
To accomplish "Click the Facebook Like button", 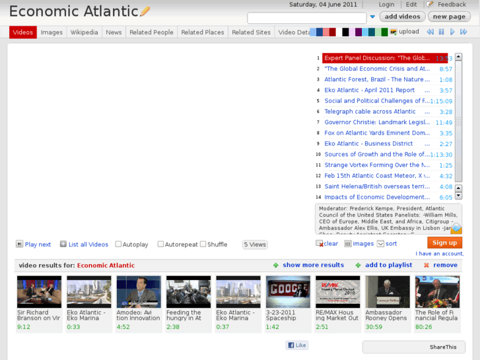I will point(297,345).
